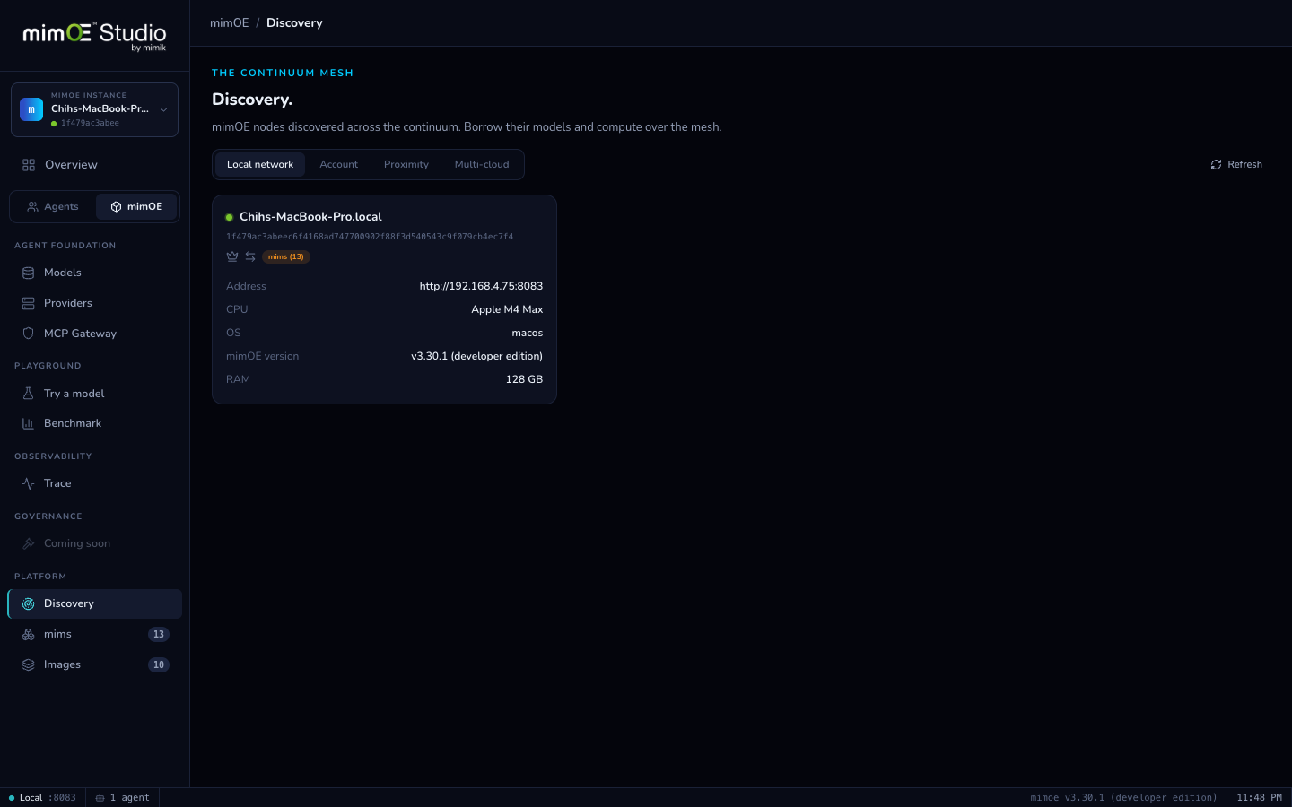Screen dimensions: 1292x807
Task: Click the mimOE version v3.30.1 value in card
Action: click(476, 356)
